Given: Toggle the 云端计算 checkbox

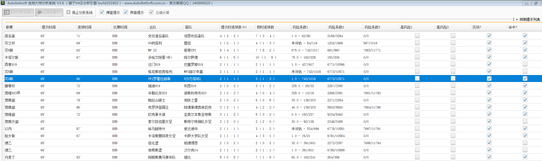Looking at the screenshot, I should [151, 12].
